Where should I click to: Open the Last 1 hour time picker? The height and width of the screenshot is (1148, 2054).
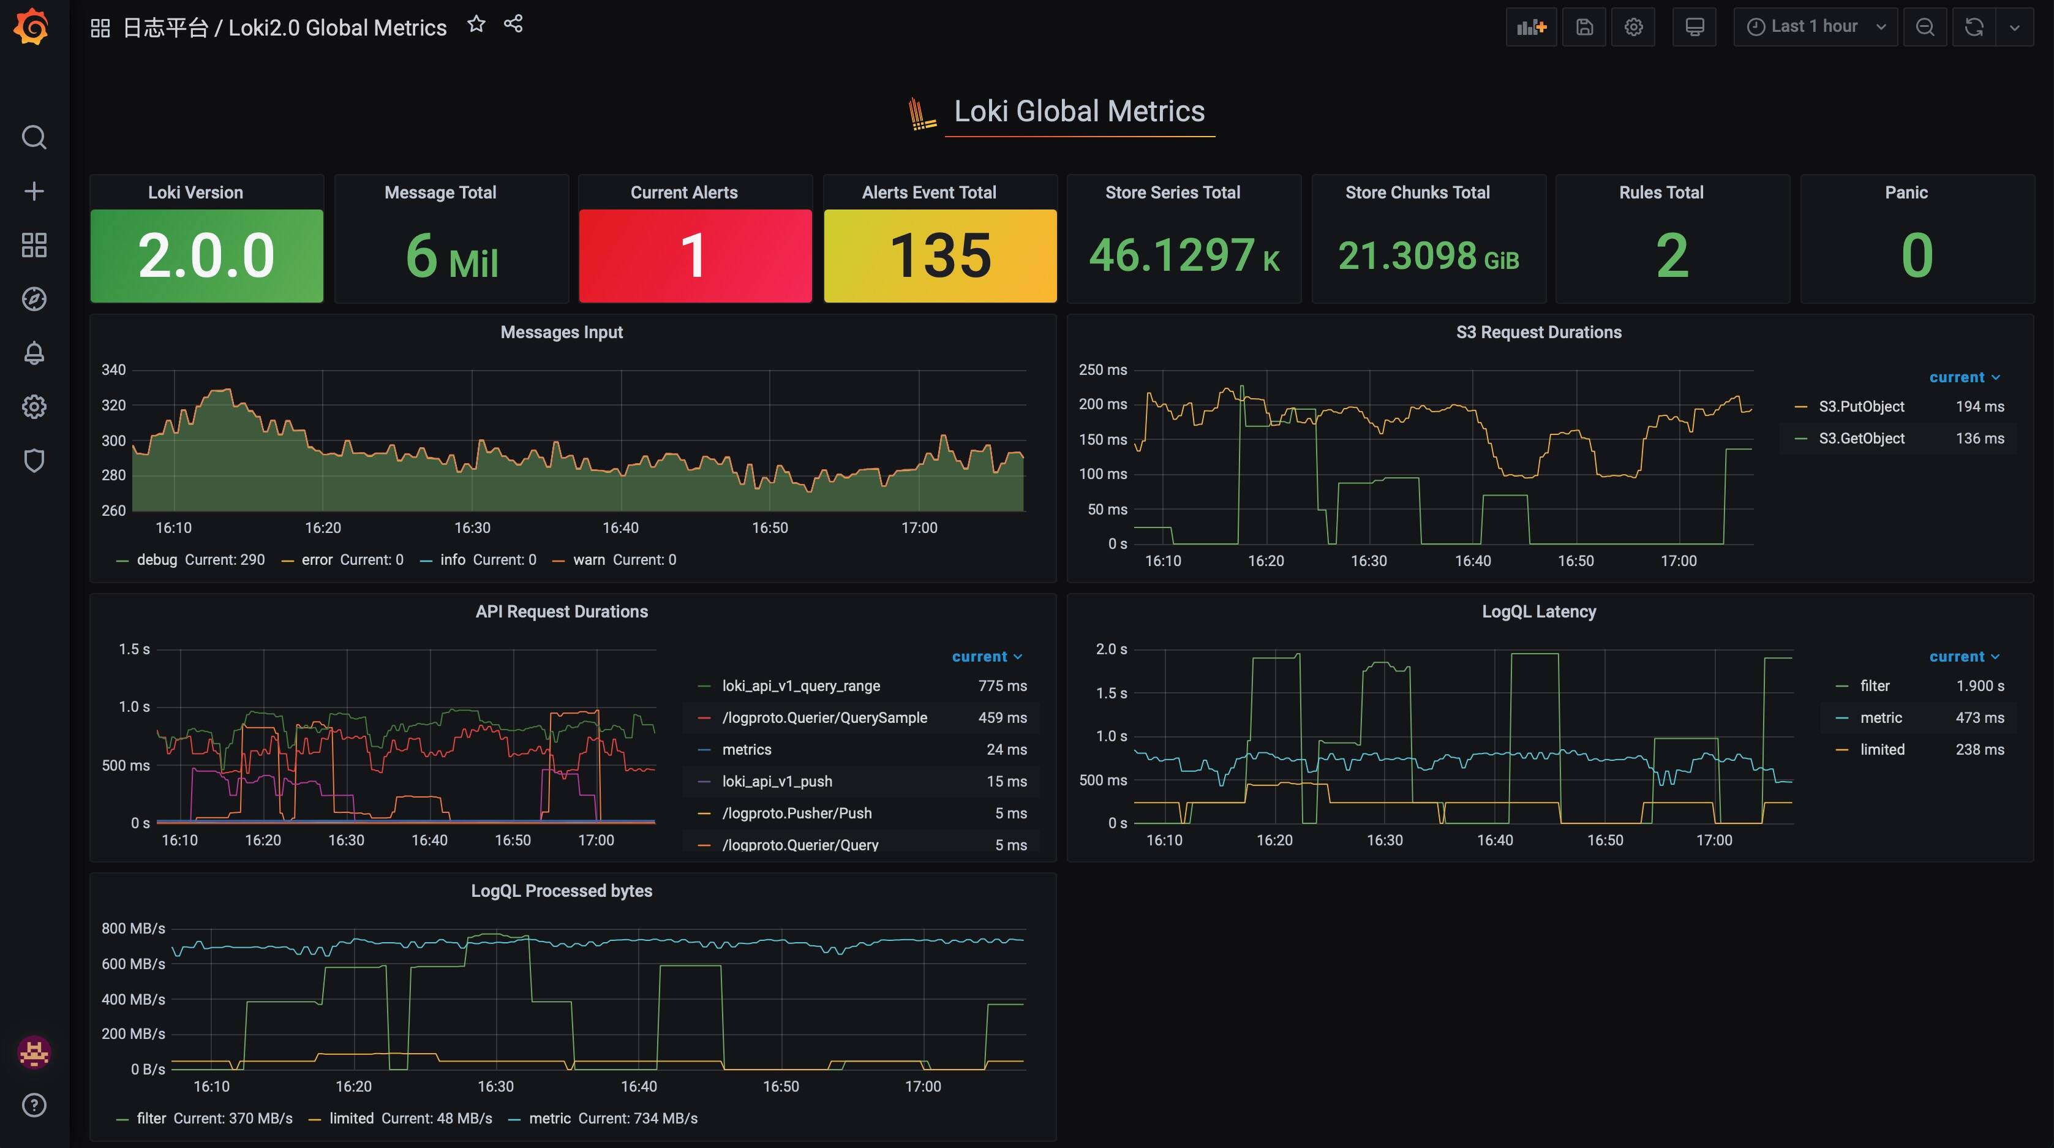coord(1815,27)
